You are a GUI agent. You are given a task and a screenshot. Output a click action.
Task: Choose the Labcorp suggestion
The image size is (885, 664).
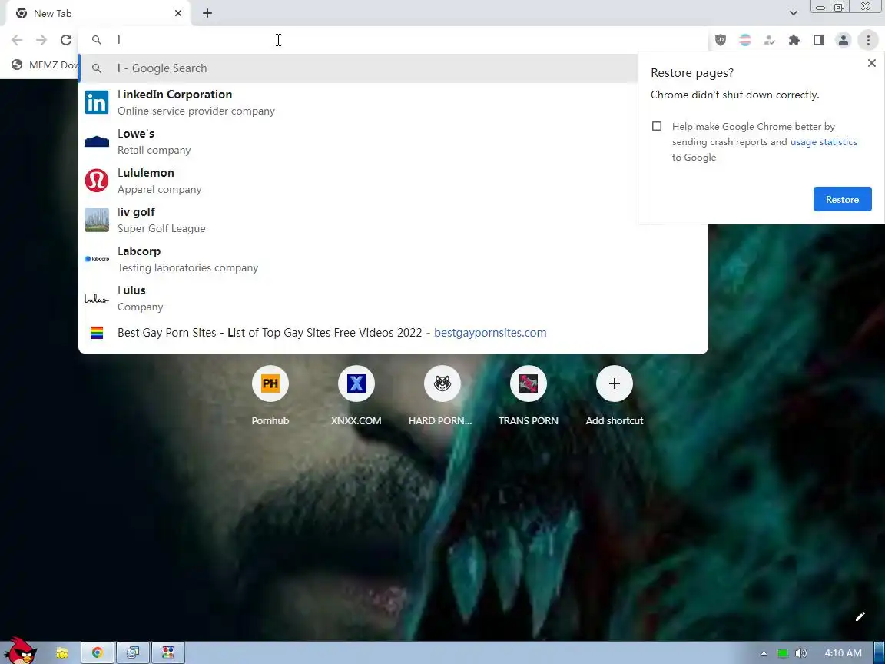coord(393,258)
